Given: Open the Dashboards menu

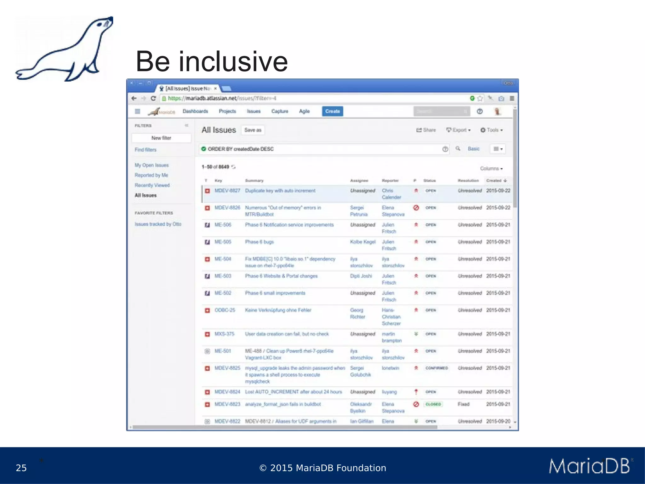Looking at the screenshot, I should coord(195,111).
